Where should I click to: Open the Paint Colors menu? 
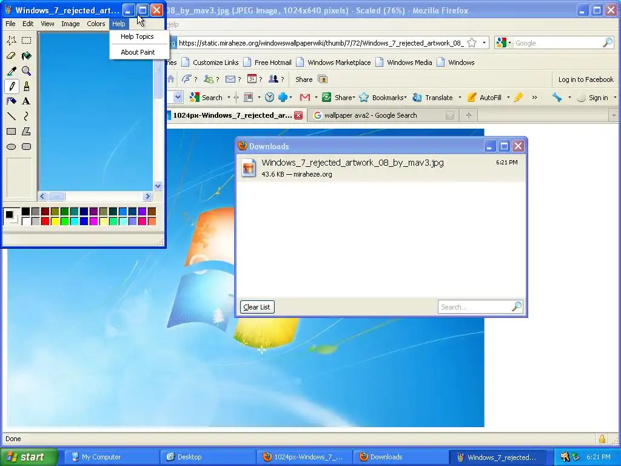pos(96,24)
